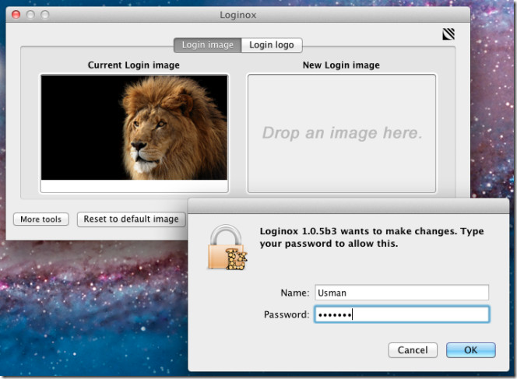Click the Drop an image here area
The width and height of the screenshot is (517, 379).
pos(342,134)
